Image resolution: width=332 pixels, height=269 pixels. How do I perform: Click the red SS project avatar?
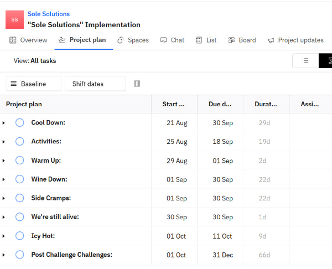coord(14,19)
